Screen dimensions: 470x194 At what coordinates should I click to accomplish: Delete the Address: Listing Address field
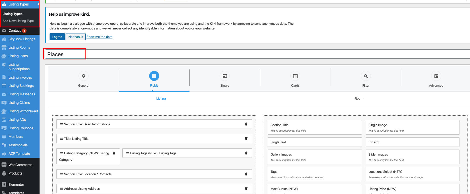[246, 189]
